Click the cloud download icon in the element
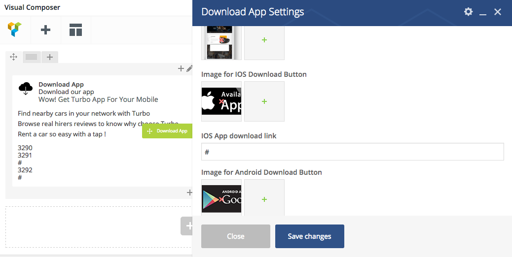The image size is (512, 257). click(x=26, y=89)
